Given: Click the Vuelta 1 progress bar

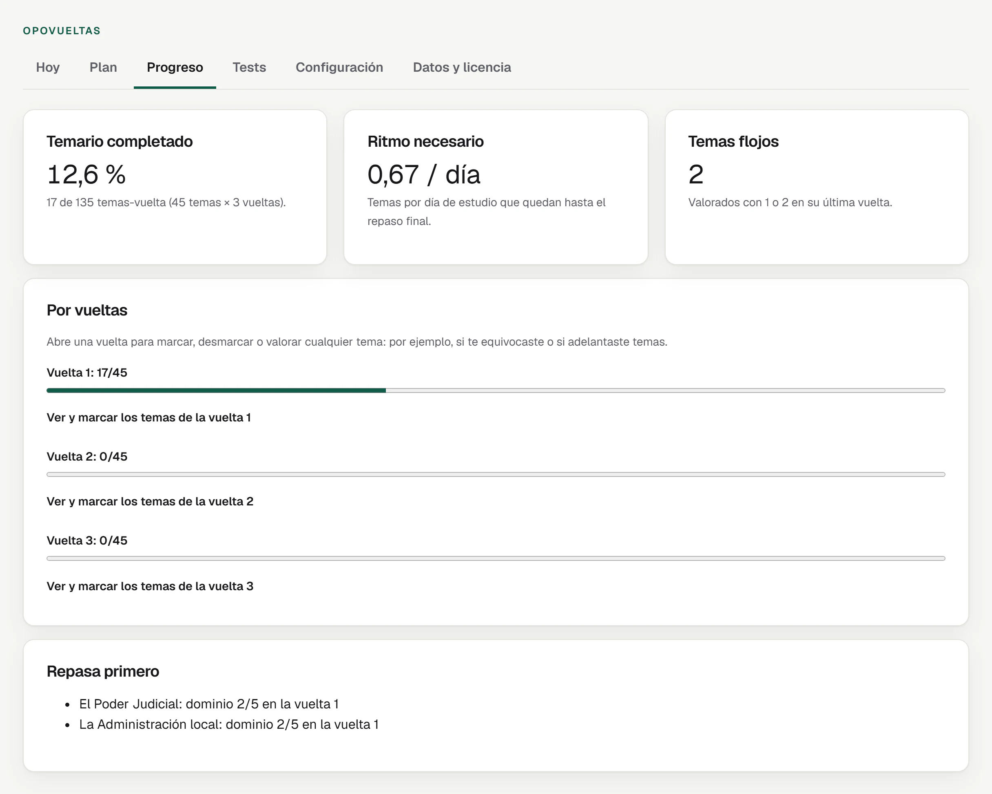Looking at the screenshot, I should tap(496, 390).
